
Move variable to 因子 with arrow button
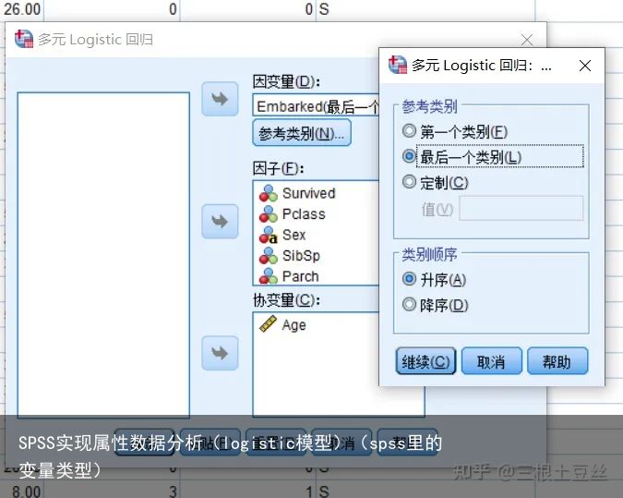[x=220, y=221]
